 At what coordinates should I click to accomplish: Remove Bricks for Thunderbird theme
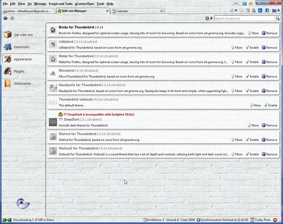pyautogui.click(x=269, y=33)
